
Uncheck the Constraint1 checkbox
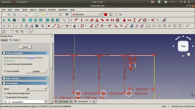point(5,102)
